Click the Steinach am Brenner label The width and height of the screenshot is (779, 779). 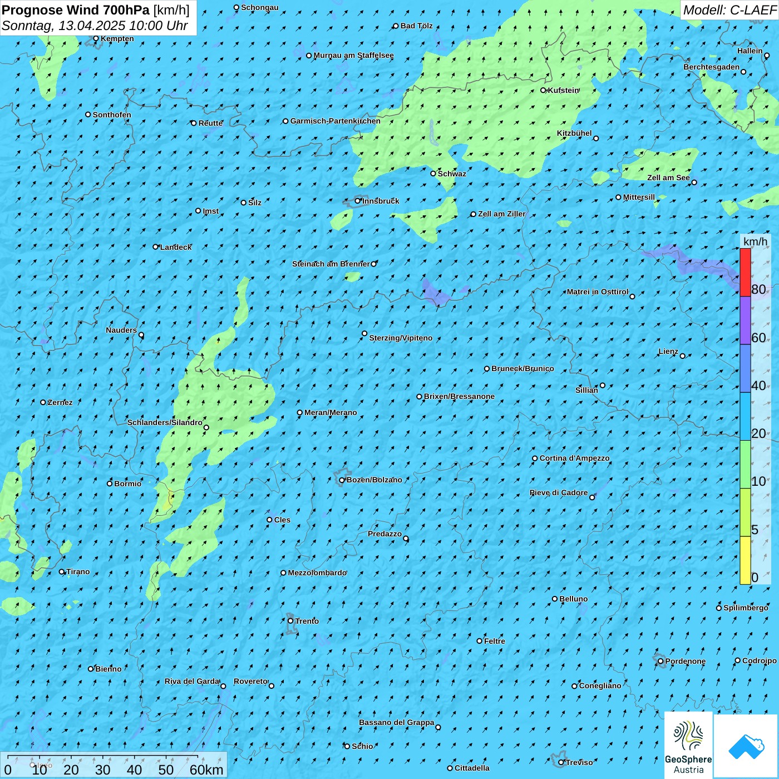(x=331, y=264)
